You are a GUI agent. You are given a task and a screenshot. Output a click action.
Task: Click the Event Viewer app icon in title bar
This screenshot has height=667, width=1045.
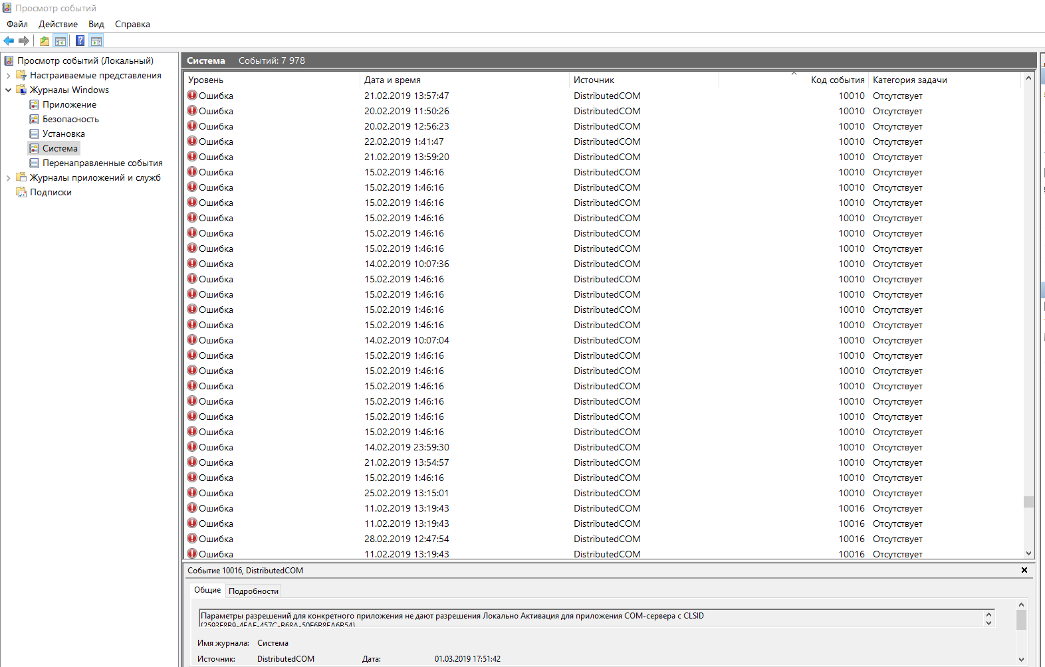[x=7, y=8]
